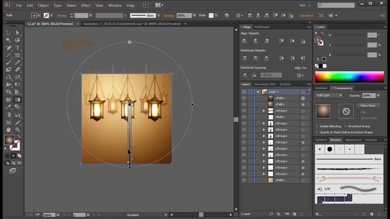
Task: Select the Magic Wand tool
Action: coord(8,40)
